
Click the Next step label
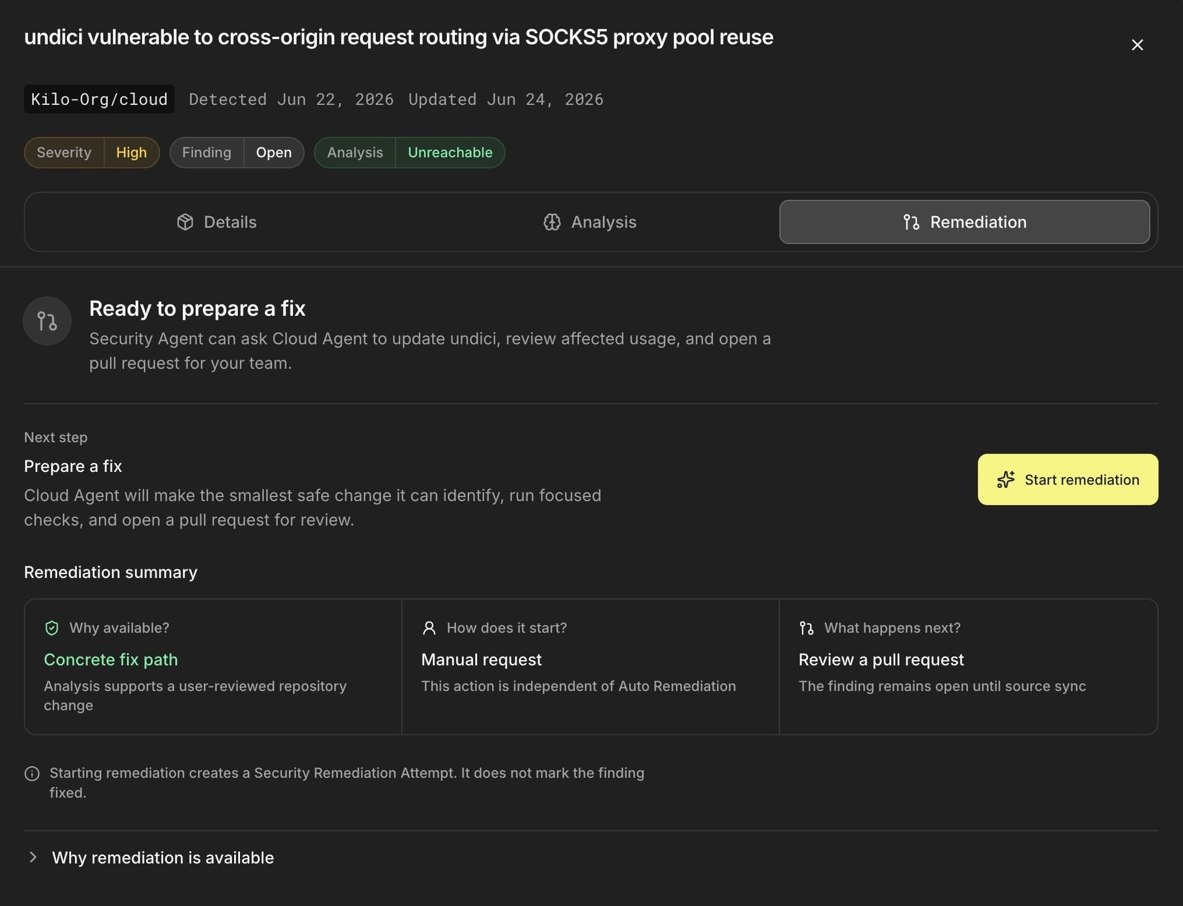pyautogui.click(x=55, y=437)
